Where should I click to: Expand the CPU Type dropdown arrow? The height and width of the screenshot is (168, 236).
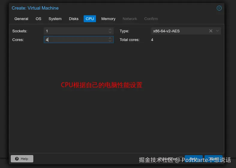[217, 31]
